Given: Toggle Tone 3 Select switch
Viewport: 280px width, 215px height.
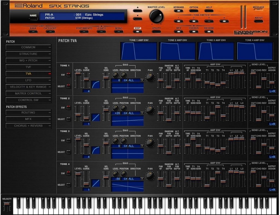Looking at the screenshot, I should point(69,152).
